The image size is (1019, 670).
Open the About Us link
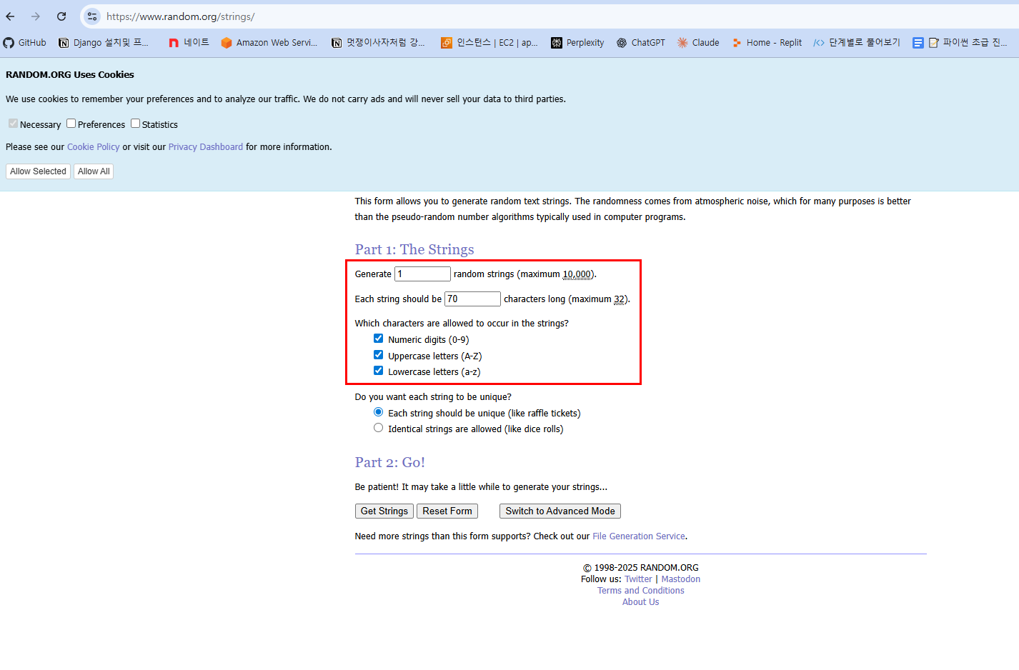(641, 602)
